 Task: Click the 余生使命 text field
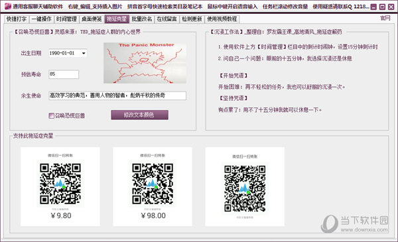(117, 95)
